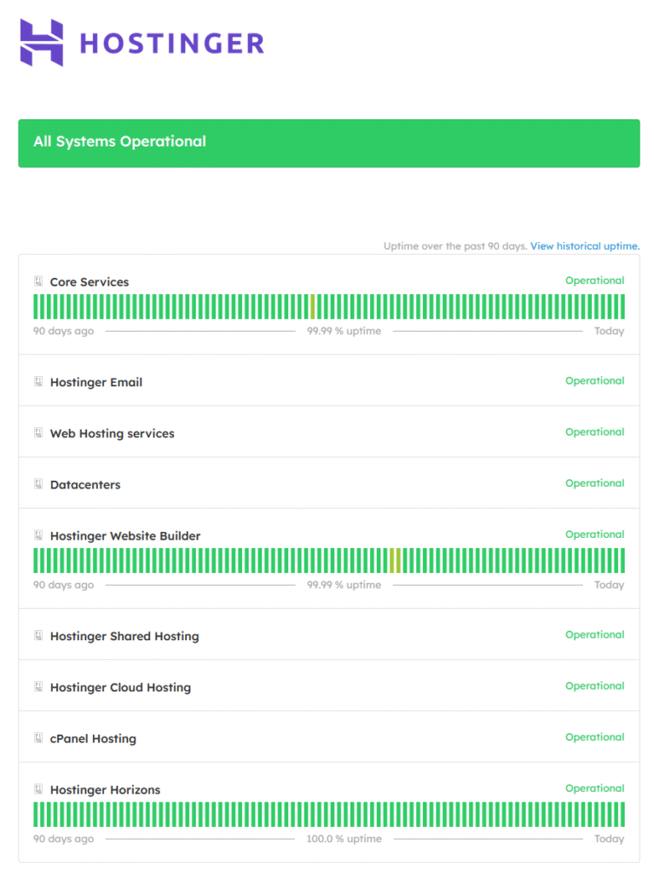Click the Operational status for Core Services
Viewport: 654px width, 873px height.
(x=594, y=280)
